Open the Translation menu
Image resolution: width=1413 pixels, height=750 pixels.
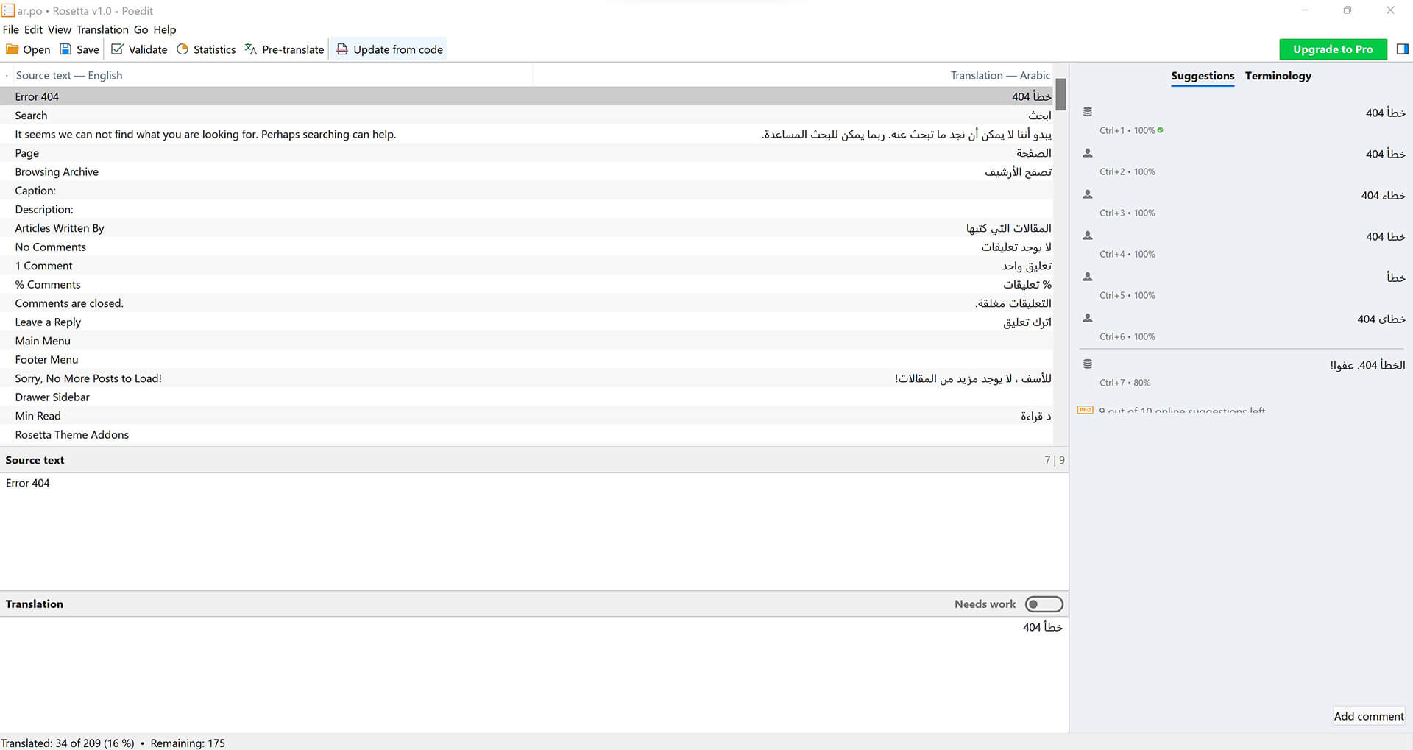[x=102, y=29]
